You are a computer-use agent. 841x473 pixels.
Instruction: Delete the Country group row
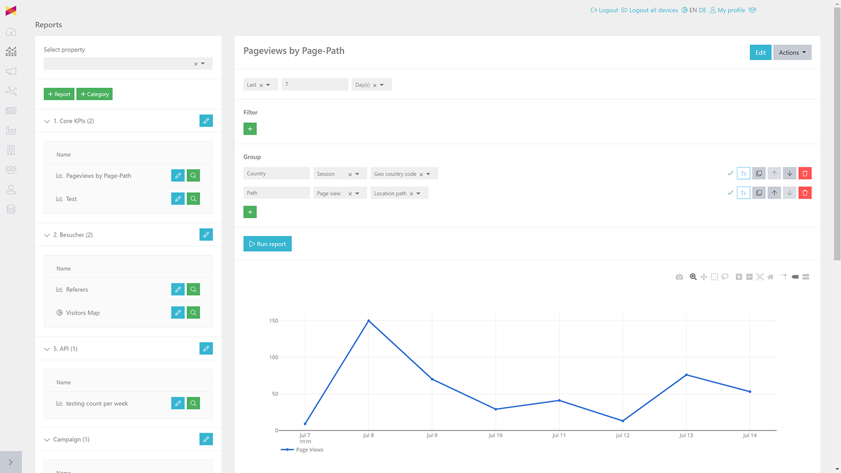tap(805, 173)
